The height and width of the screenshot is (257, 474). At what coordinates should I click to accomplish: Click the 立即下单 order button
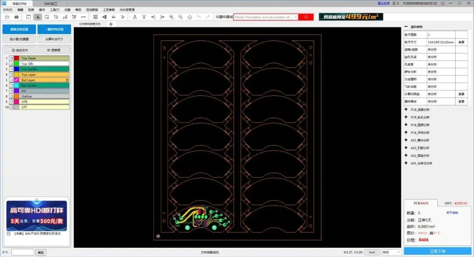438,251
